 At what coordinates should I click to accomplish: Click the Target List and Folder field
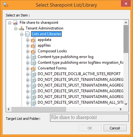point(89,118)
